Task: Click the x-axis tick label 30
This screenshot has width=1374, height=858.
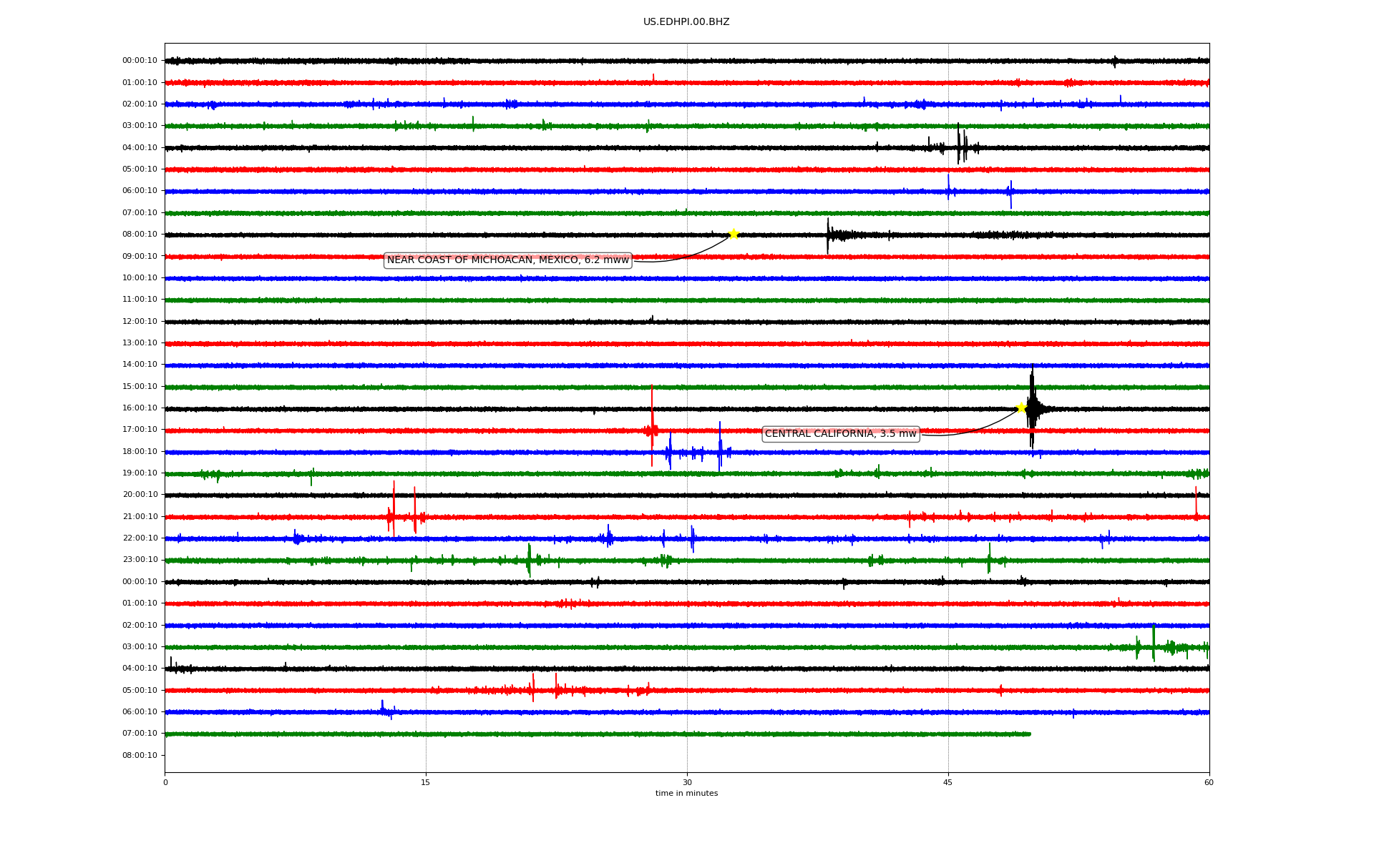Action: pos(687,782)
